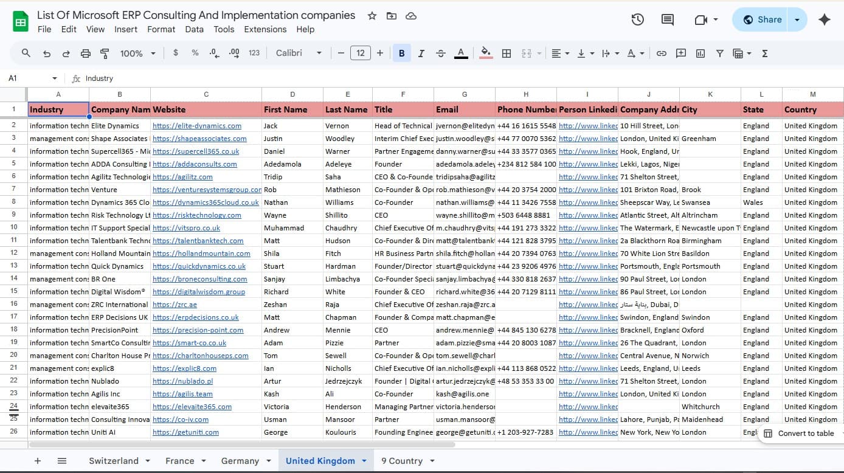The width and height of the screenshot is (844, 473).
Task: Open the Insert menu
Action: (126, 29)
